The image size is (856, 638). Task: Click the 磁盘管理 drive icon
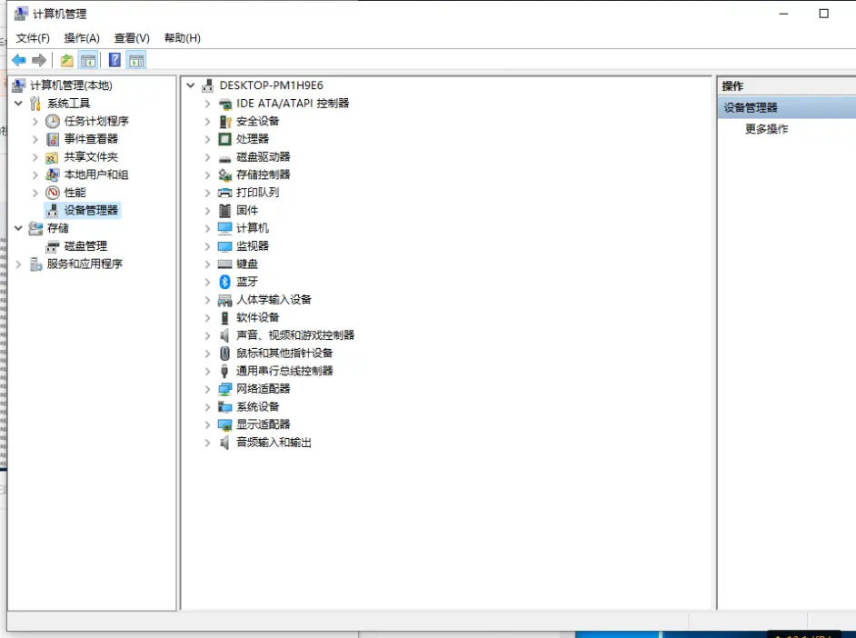(x=53, y=246)
